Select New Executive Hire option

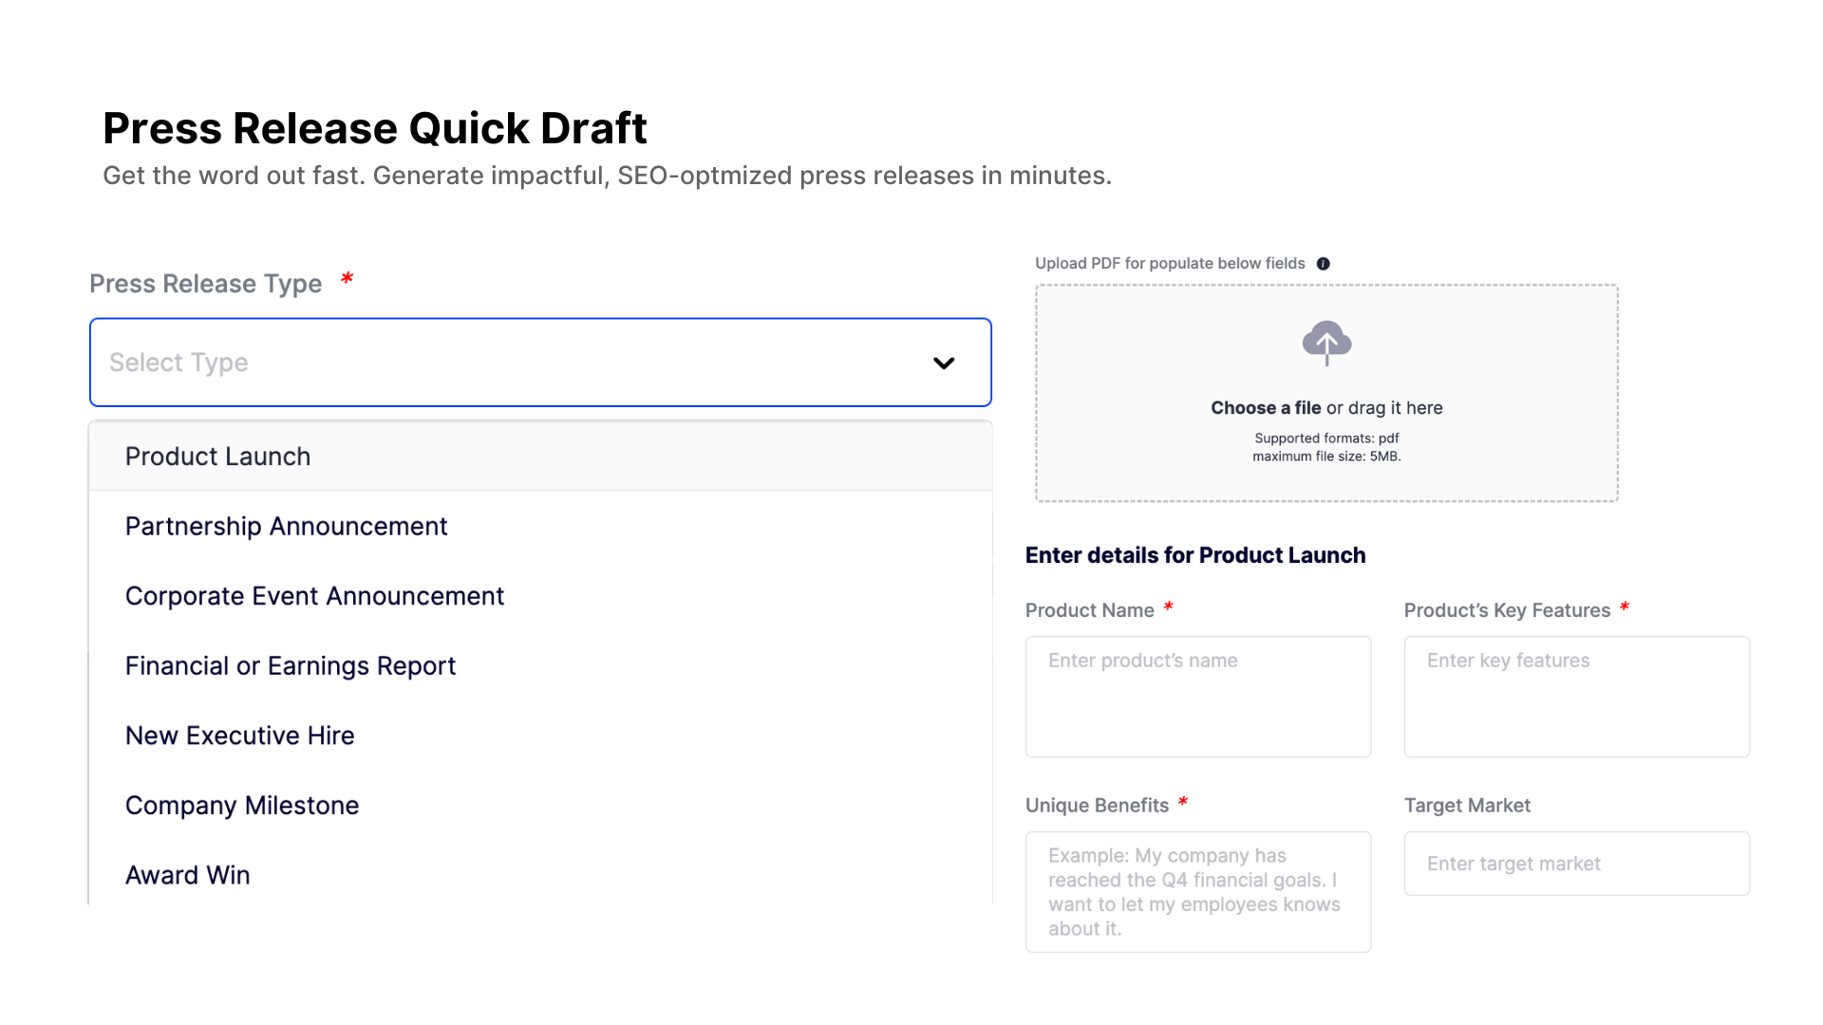pyautogui.click(x=540, y=736)
